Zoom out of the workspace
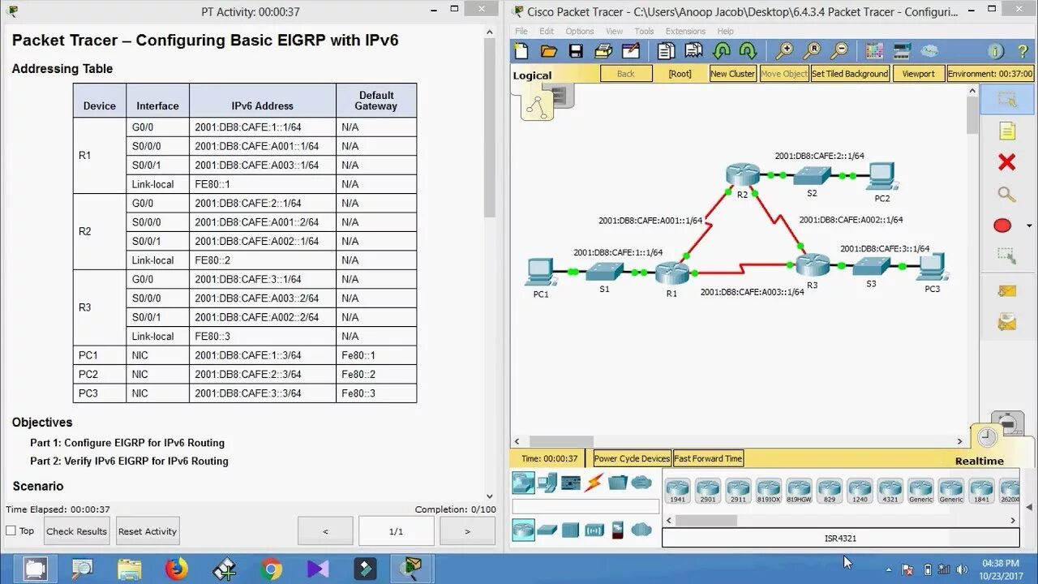 click(839, 51)
